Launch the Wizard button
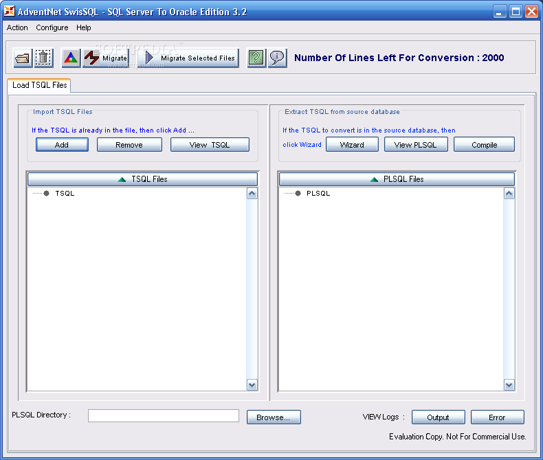 [x=352, y=145]
